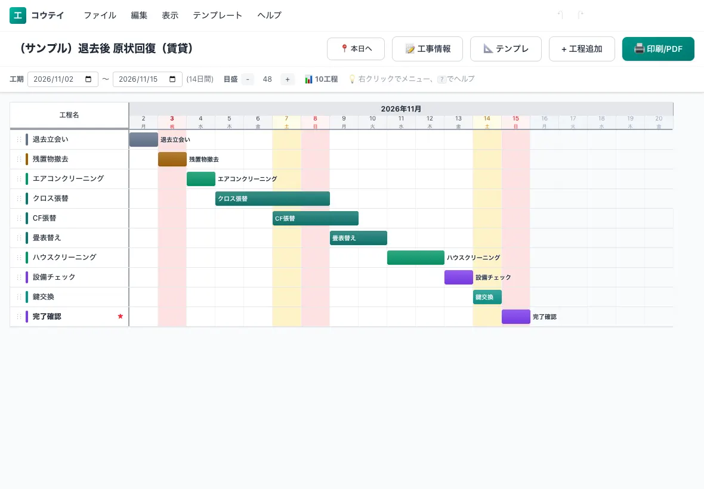Click 鍵交換 process name in list
Image resolution: width=704 pixels, height=489 pixels.
coord(43,297)
